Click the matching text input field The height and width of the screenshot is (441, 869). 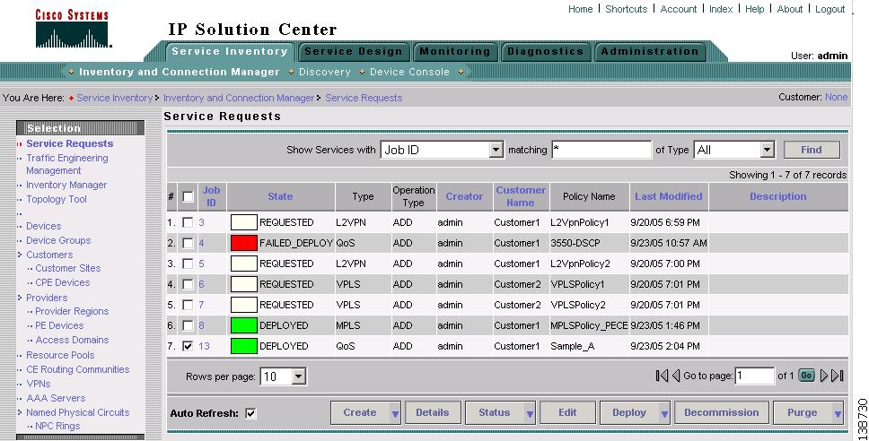point(601,150)
